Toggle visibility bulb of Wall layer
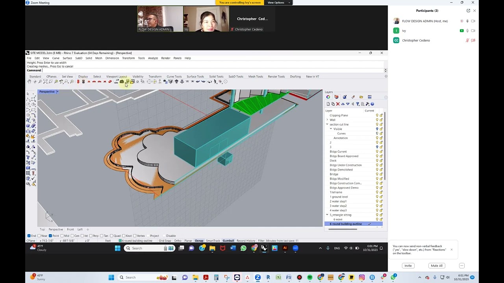The width and height of the screenshot is (504, 283). point(377,120)
